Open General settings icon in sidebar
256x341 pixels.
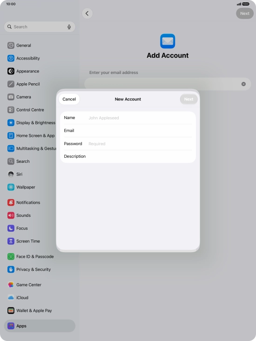[11, 46]
